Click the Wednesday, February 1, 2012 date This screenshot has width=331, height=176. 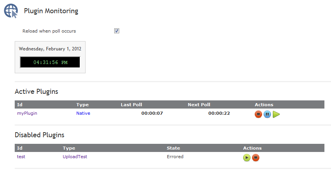click(50, 49)
